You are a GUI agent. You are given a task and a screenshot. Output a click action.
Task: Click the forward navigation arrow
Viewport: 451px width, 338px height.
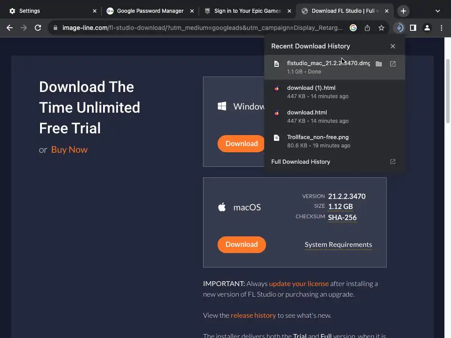pos(24,28)
